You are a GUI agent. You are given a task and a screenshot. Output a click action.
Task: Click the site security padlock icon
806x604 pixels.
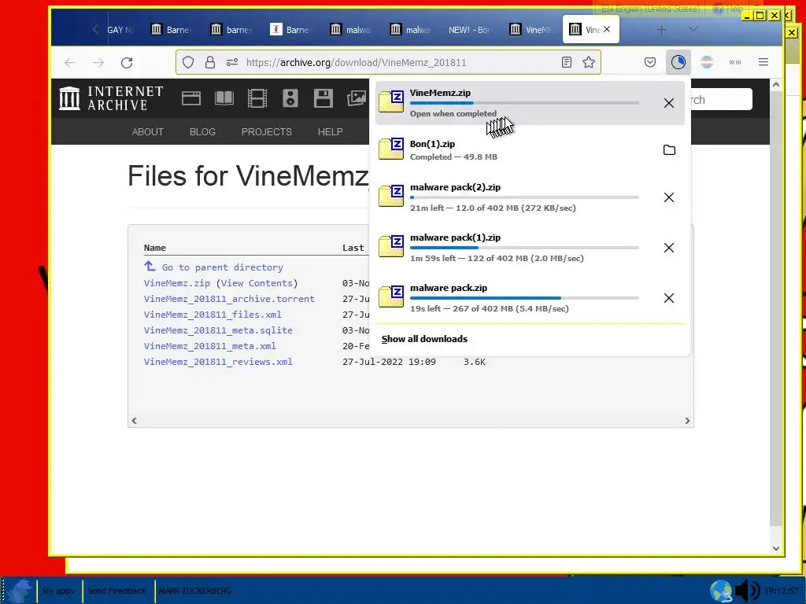point(209,62)
